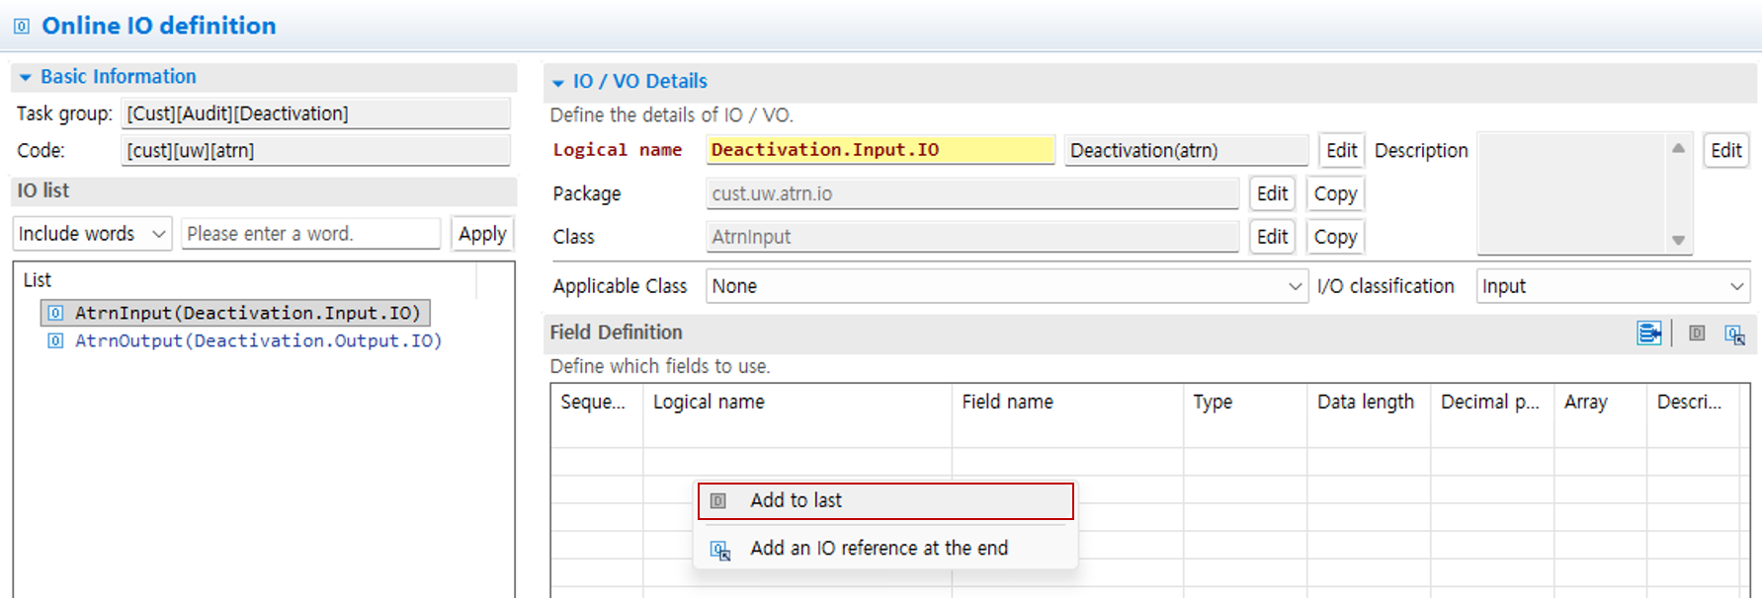This screenshot has width=1762, height=598.
Task: Click the icon beside AtrnOutput list entry
Action: (x=56, y=340)
